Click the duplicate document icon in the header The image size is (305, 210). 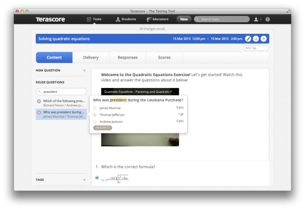256,39
